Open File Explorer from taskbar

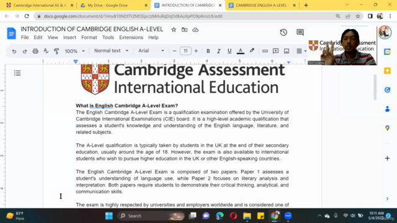[247, 216]
